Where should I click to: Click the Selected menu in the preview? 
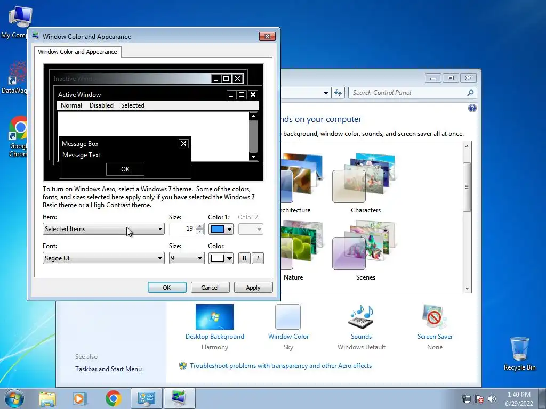(x=133, y=105)
